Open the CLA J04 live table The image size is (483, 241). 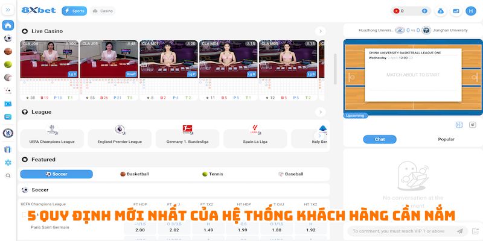coord(50,59)
